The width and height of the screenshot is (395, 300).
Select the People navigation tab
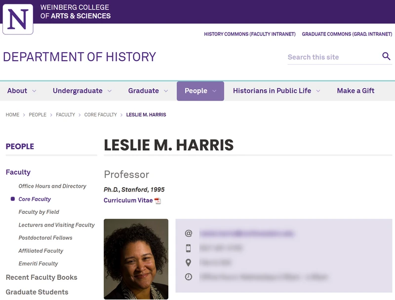[200, 91]
